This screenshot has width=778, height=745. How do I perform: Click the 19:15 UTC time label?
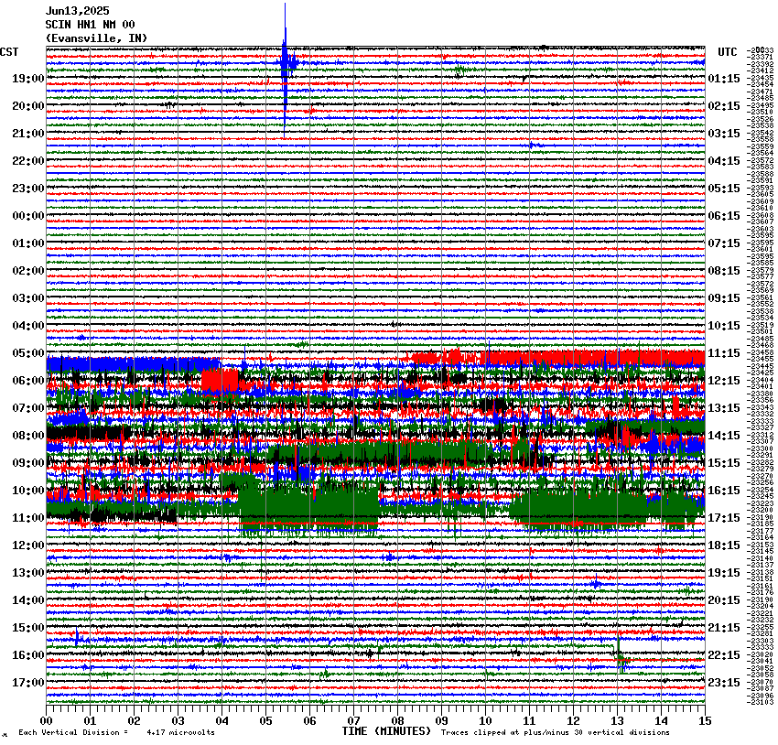[x=724, y=573]
